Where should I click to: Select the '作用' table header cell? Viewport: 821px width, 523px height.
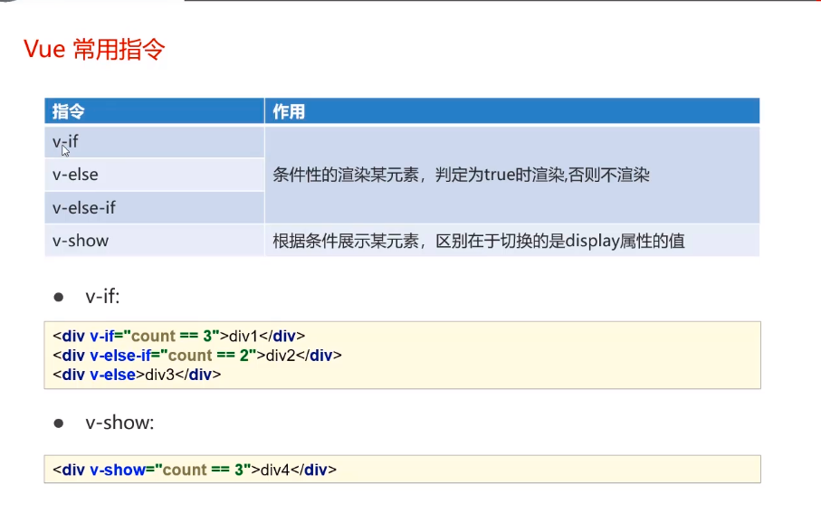(x=512, y=111)
